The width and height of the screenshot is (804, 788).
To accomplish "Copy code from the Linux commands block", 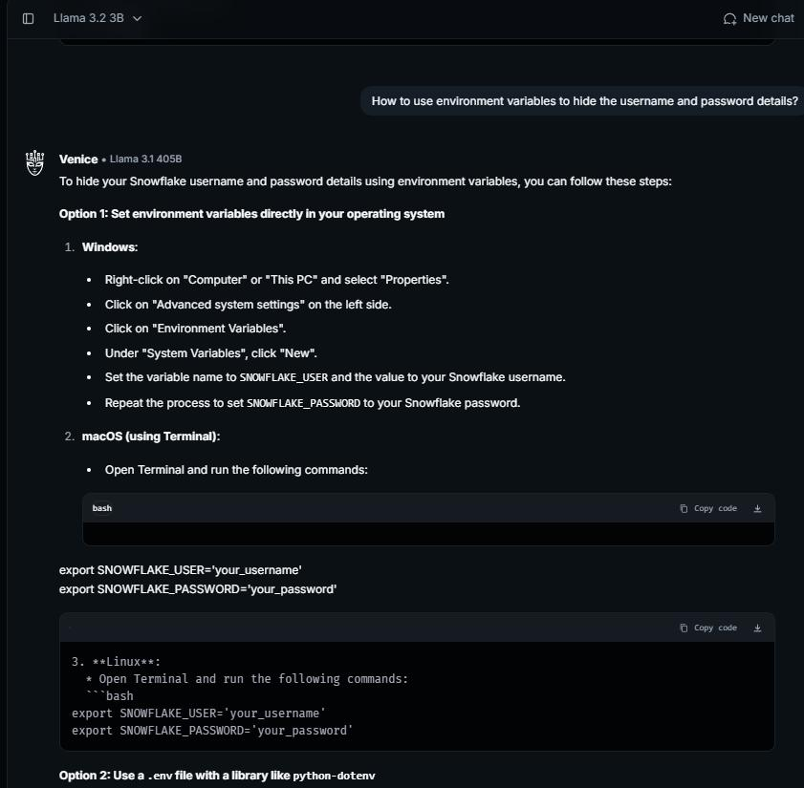I will point(708,628).
